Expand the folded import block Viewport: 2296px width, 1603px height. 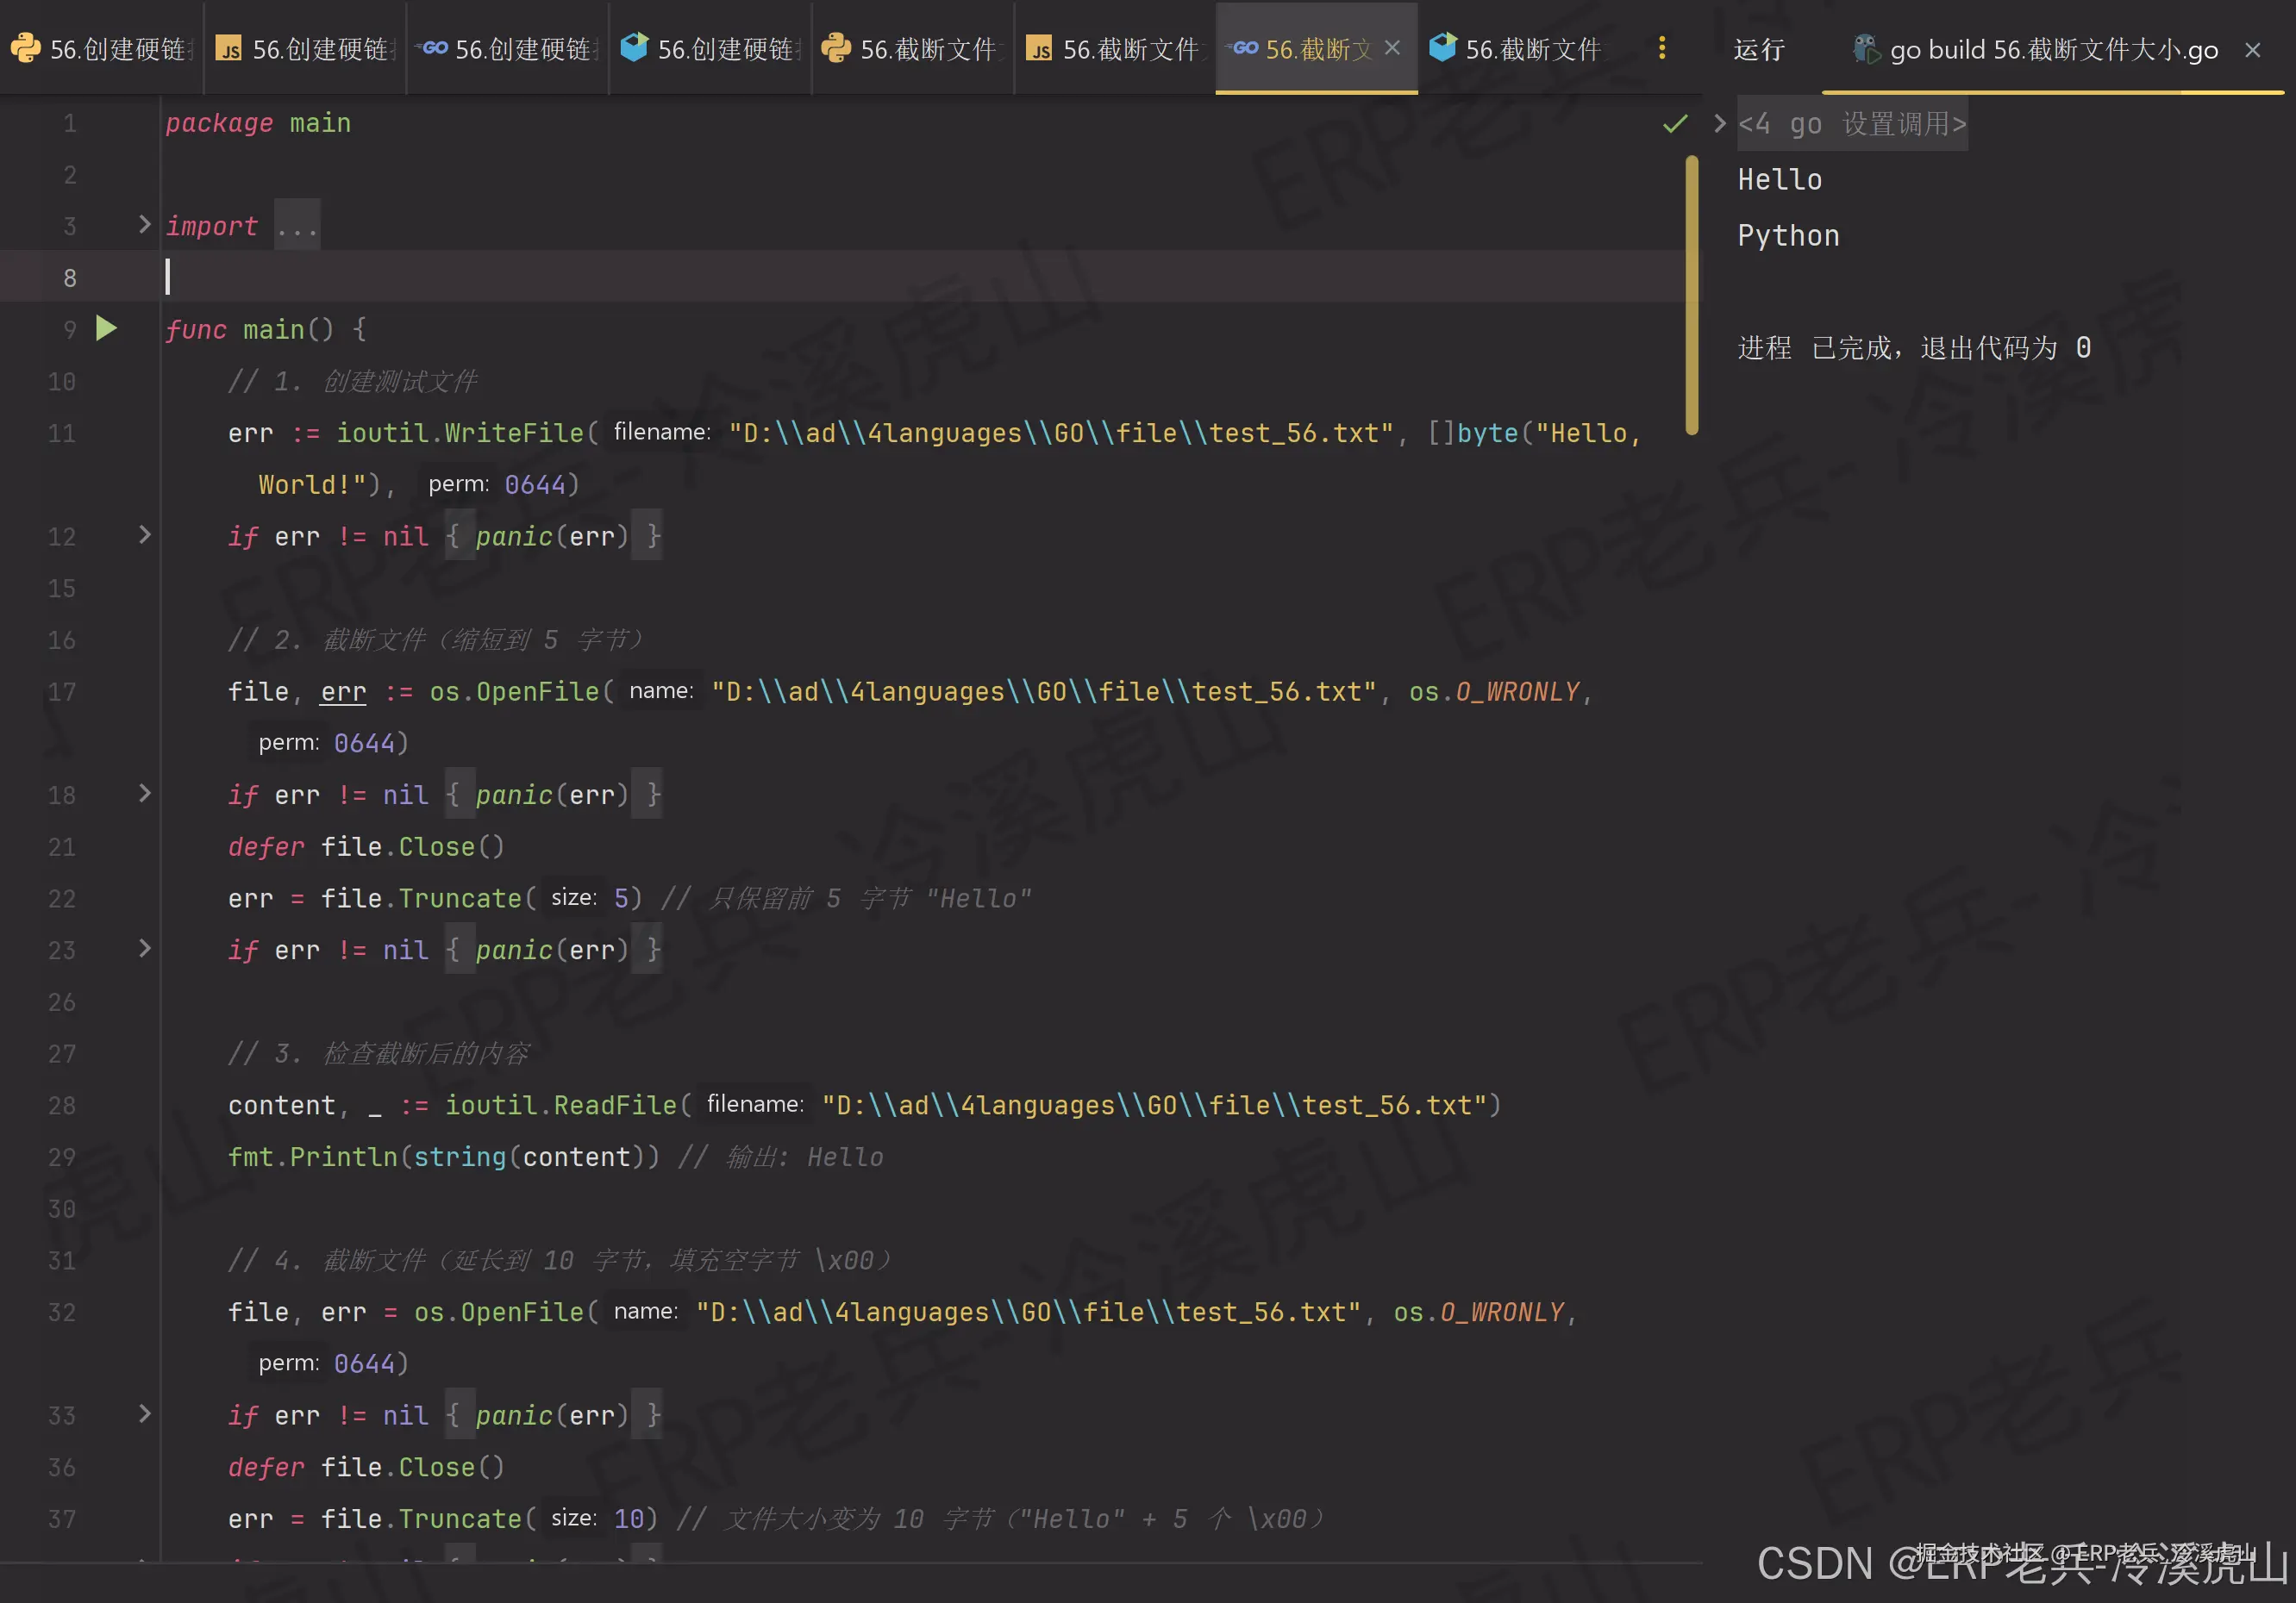click(145, 225)
